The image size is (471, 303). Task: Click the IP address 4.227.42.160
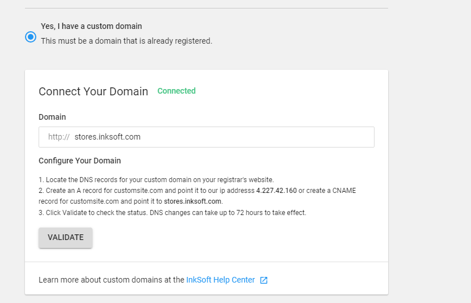pos(276,191)
